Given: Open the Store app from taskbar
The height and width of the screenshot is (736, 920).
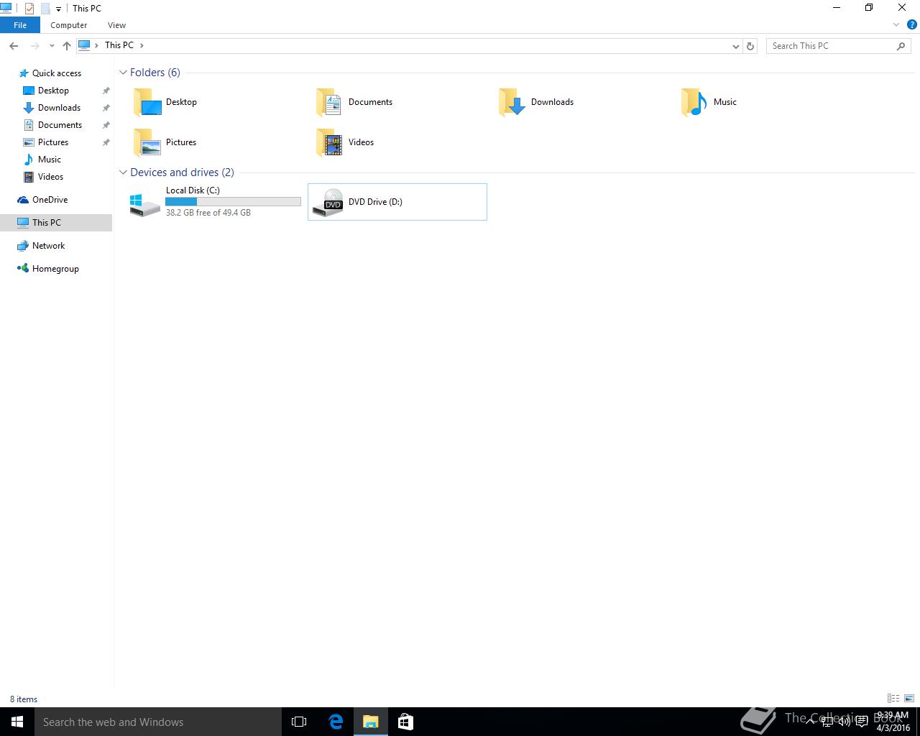Looking at the screenshot, I should [x=405, y=722].
